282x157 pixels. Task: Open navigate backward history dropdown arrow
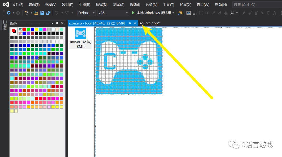point(13,13)
